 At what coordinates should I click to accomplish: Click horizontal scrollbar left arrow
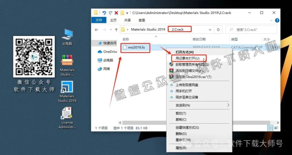coord(120,123)
